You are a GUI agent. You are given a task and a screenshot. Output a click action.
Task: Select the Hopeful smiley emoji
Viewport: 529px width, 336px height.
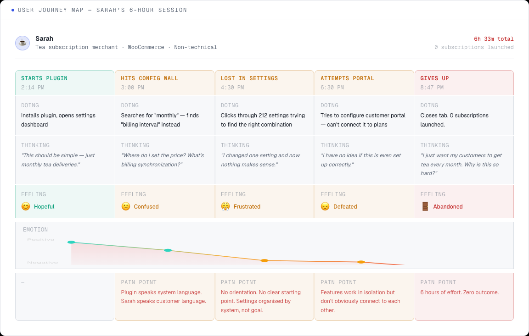coord(26,206)
